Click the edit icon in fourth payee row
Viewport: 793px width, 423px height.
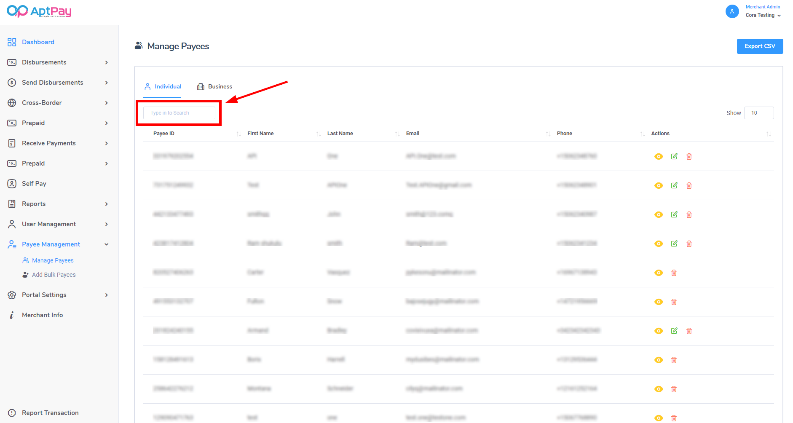click(674, 244)
